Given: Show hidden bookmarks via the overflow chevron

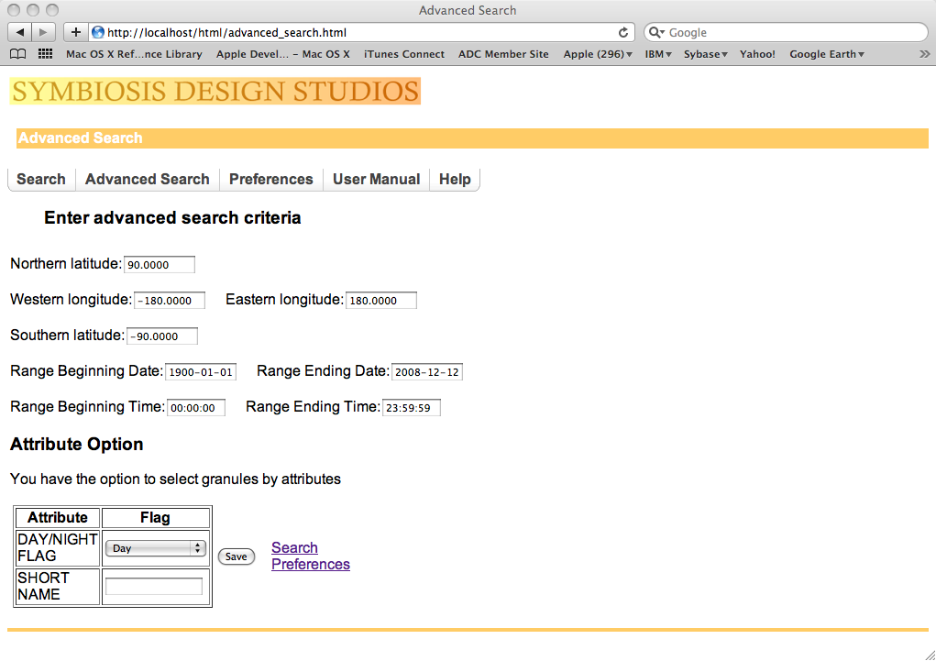Looking at the screenshot, I should click(x=924, y=54).
